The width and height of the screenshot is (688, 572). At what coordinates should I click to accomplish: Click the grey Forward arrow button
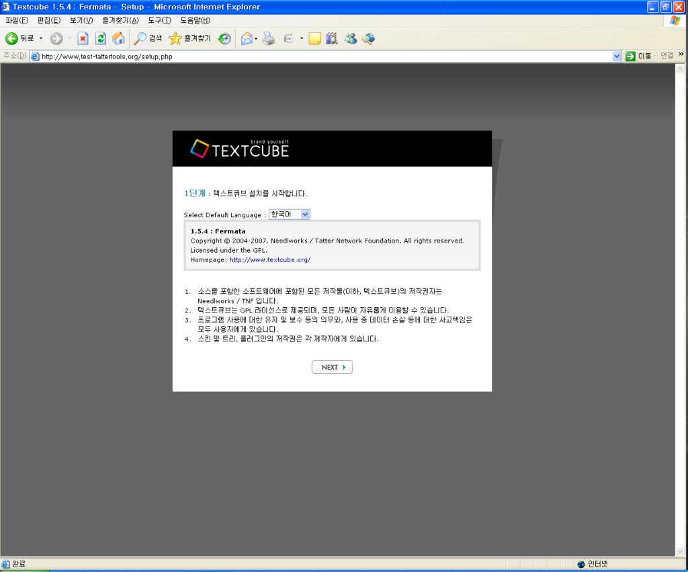[56, 38]
